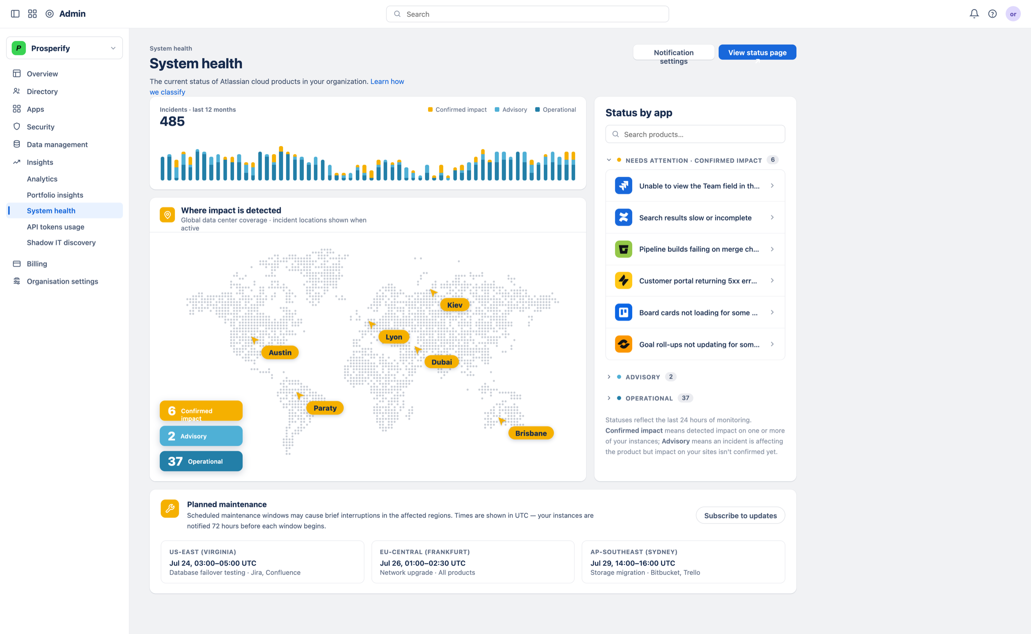Open Portfolio insights page
Image resolution: width=1031 pixels, height=634 pixels.
click(55, 195)
